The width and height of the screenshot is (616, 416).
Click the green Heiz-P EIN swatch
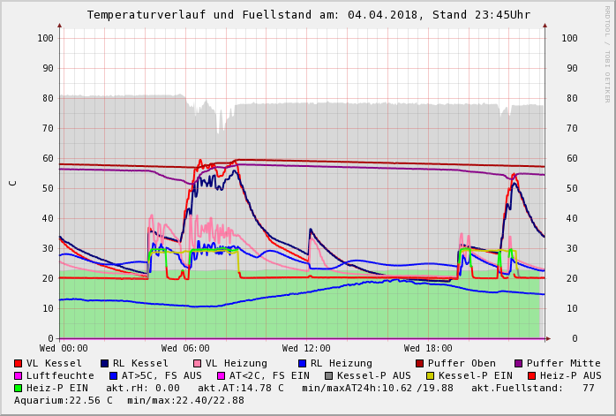click(x=18, y=388)
